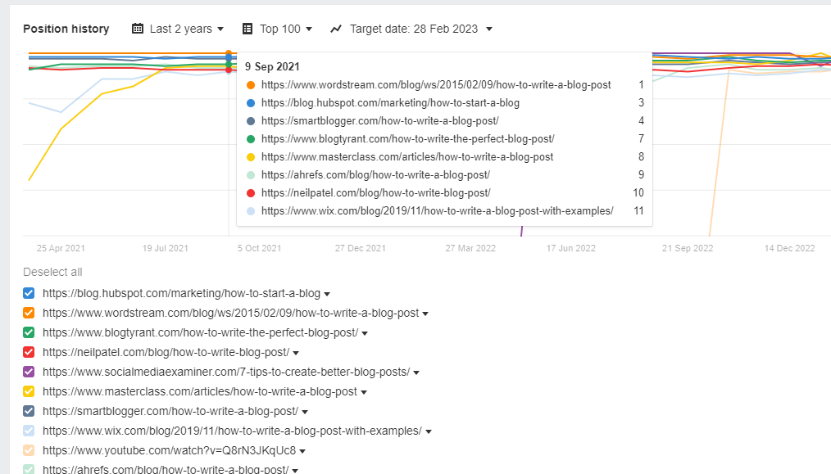This screenshot has height=474, width=831.
Task: Open the Top 100 dropdown
Action: [x=279, y=28]
